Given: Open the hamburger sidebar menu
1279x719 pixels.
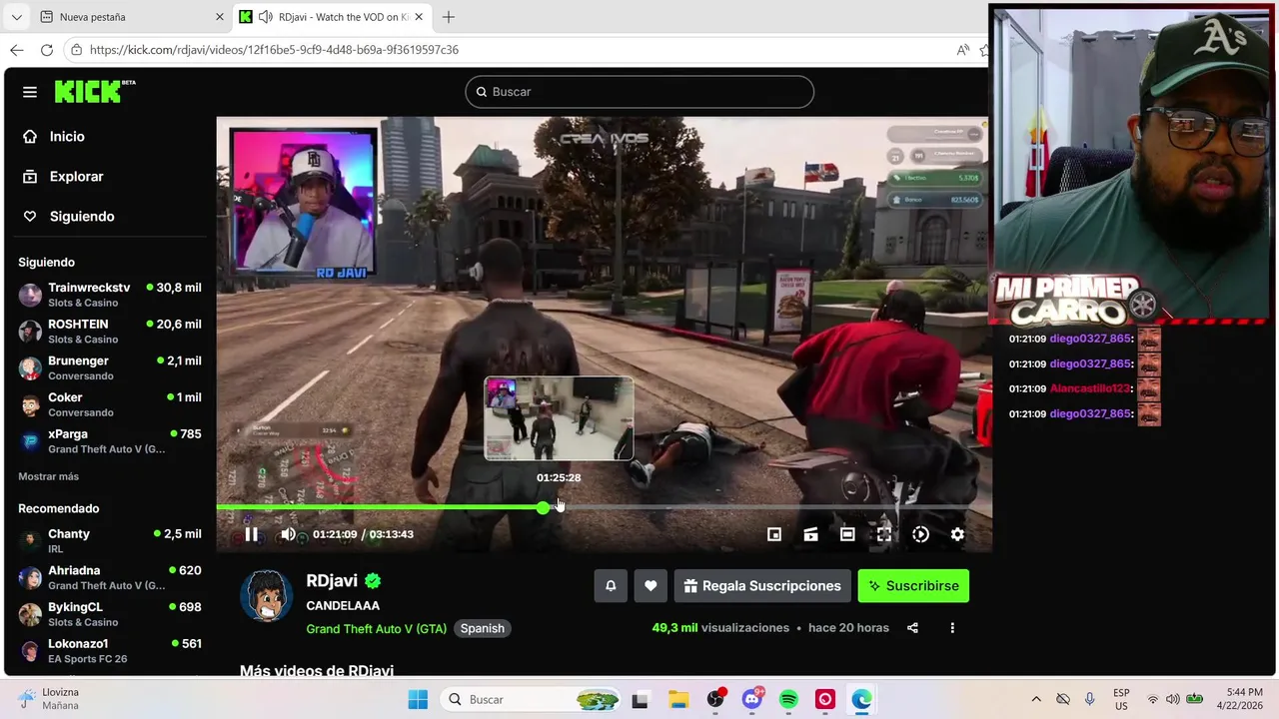Looking at the screenshot, I should [x=30, y=92].
